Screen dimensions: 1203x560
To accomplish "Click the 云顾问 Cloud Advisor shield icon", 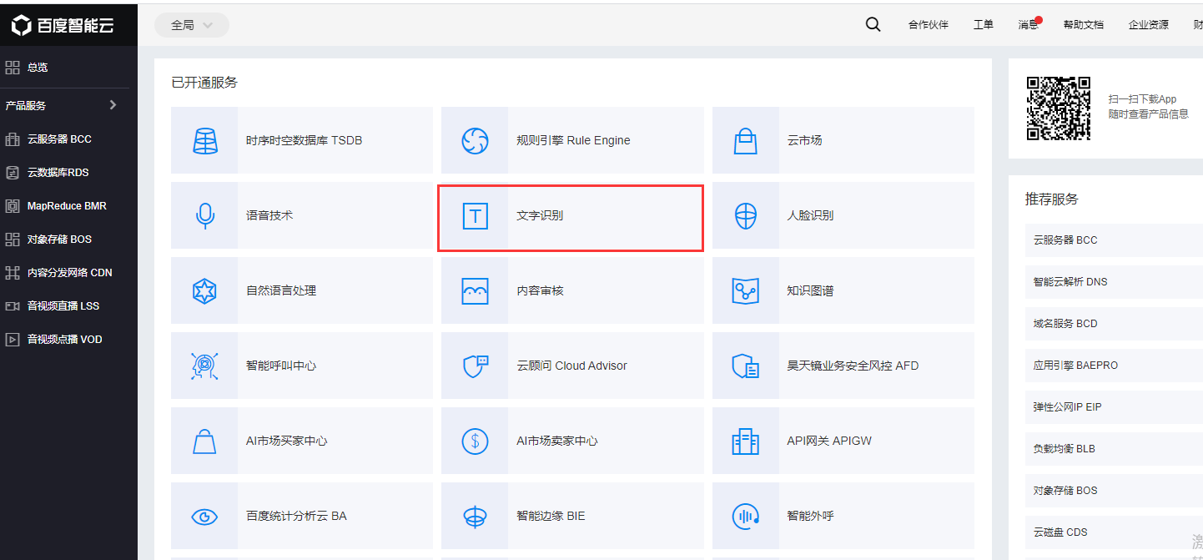I will point(475,366).
